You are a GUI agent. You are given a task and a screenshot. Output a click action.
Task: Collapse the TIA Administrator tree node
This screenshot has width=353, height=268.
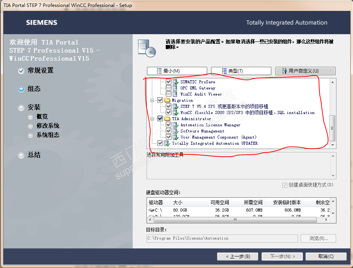click(152, 119)
